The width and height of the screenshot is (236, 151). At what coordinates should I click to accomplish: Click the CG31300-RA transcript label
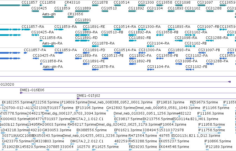click(149, 27)
